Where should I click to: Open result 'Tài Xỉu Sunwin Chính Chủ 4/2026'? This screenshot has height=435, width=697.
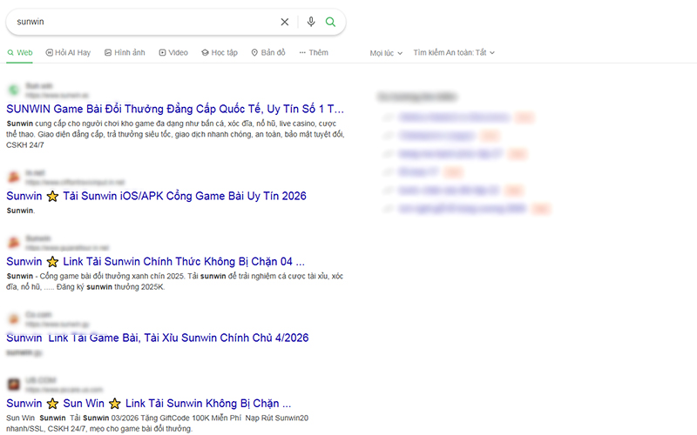[158, 338]
